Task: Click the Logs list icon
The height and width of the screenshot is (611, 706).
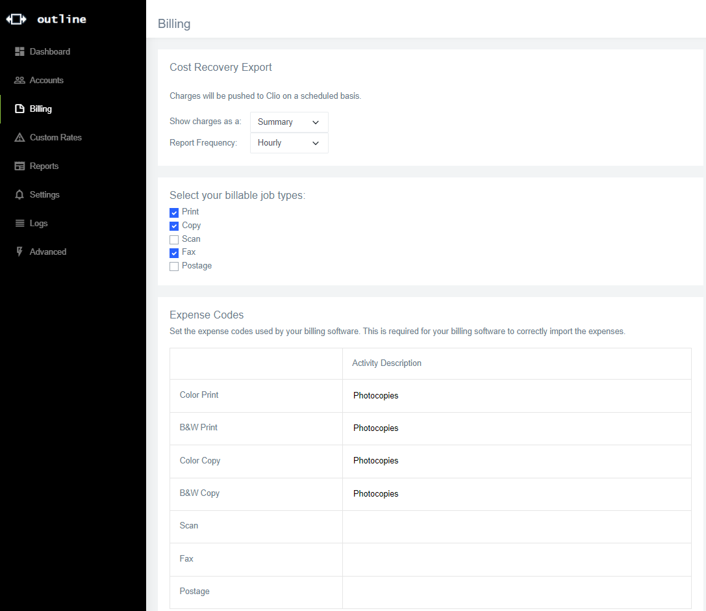Action: 19,223
